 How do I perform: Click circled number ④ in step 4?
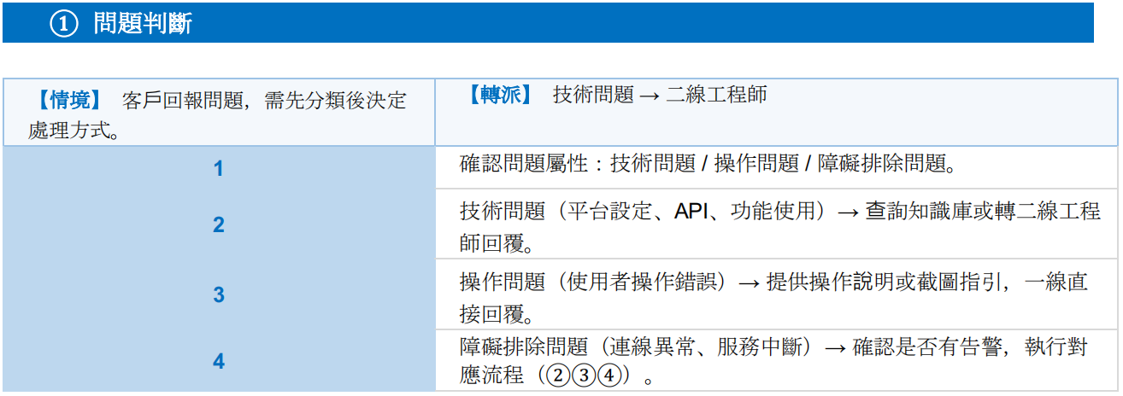tap(607, 376)
